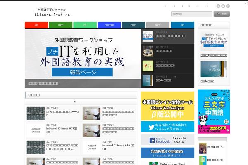Select the red navigation tab

pyautogui.click(x=36, y=25)
